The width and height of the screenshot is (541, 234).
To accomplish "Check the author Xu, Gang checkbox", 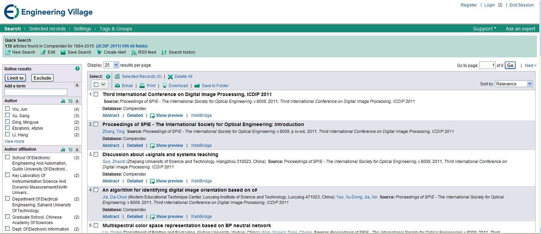I will 7,115.
